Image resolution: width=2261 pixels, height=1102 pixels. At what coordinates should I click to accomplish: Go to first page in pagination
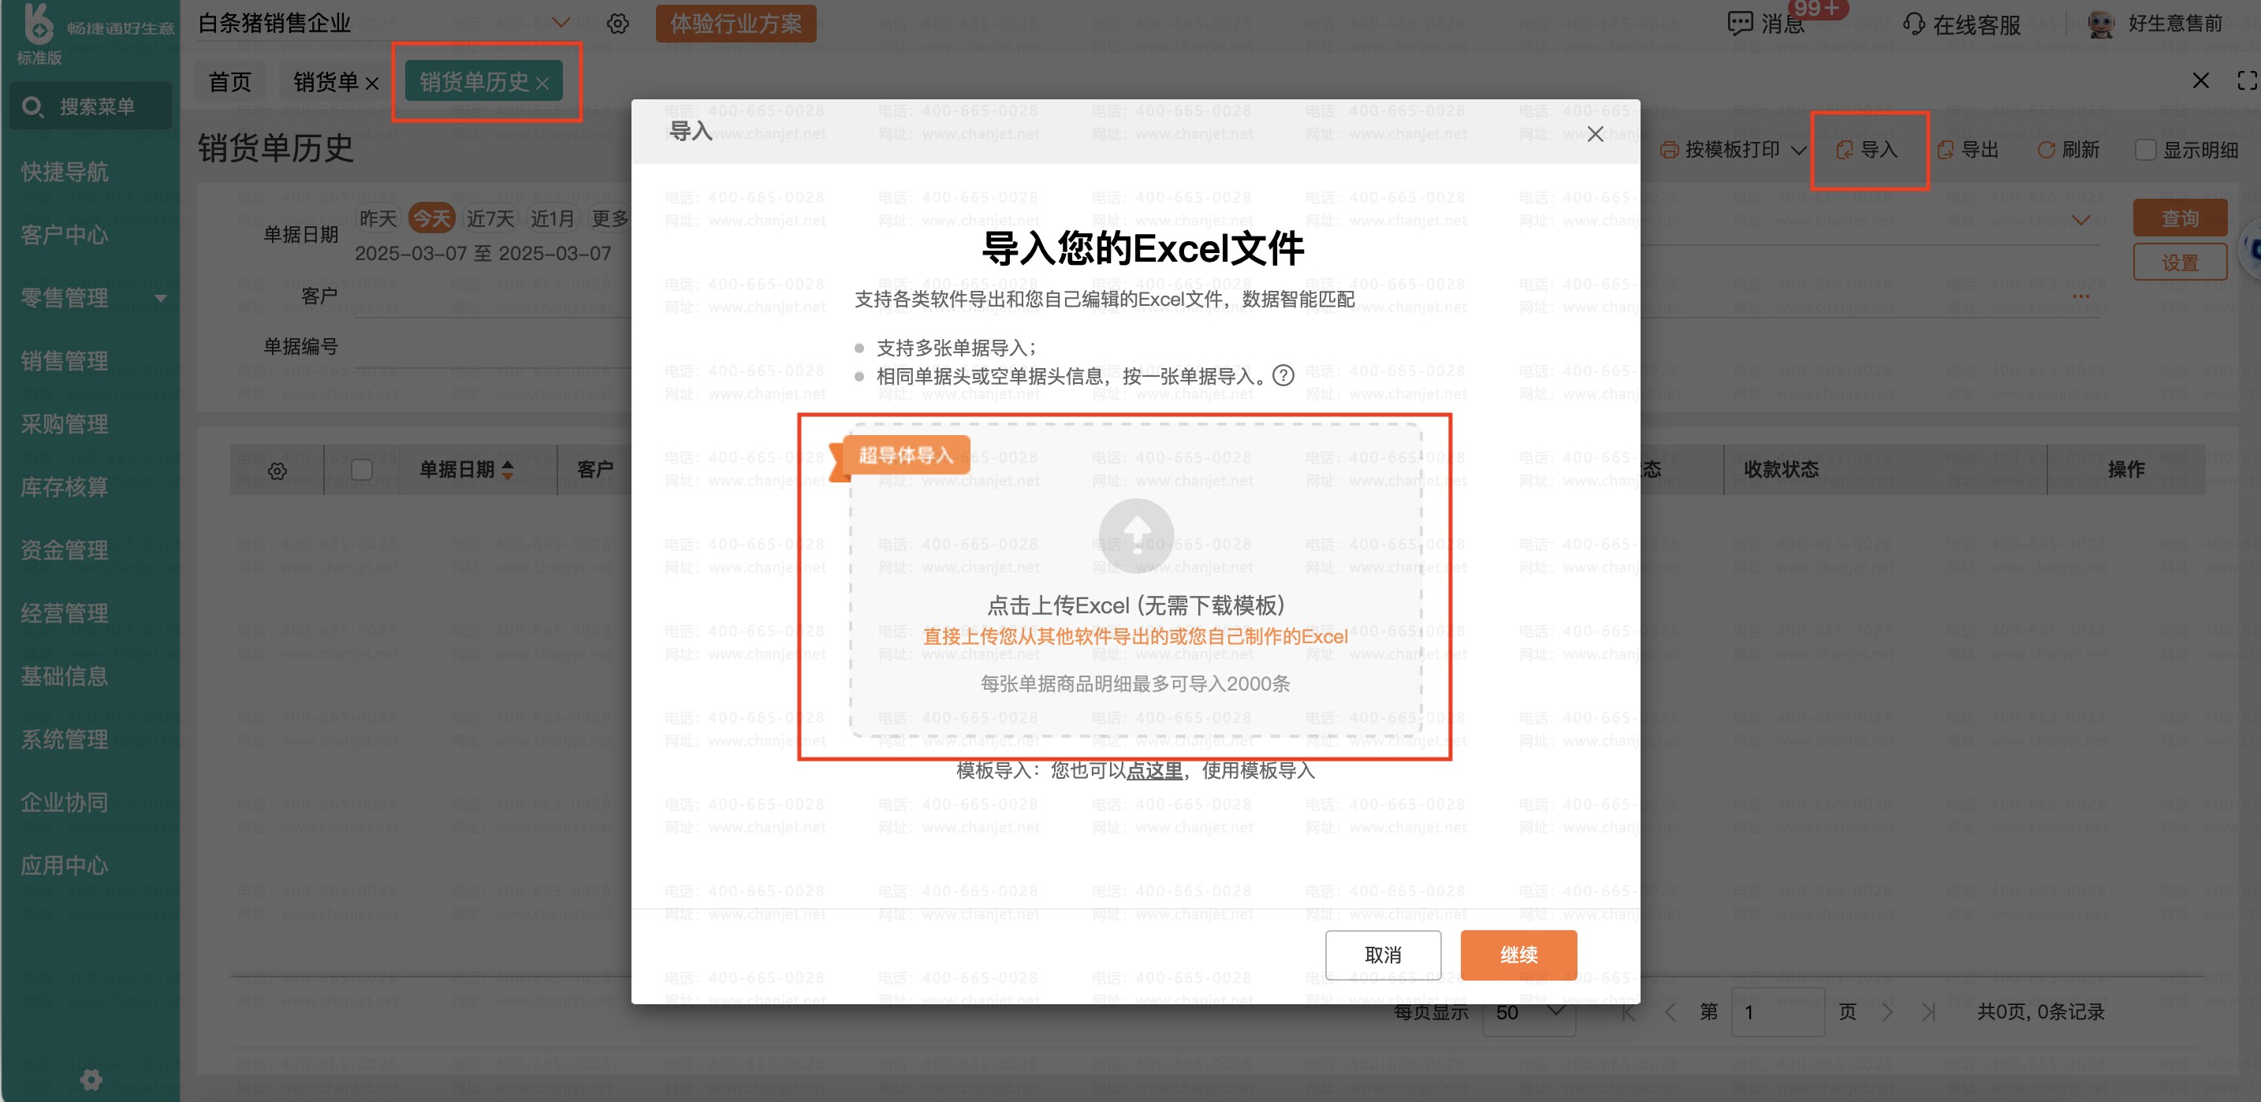(x=1629, y=1012)
